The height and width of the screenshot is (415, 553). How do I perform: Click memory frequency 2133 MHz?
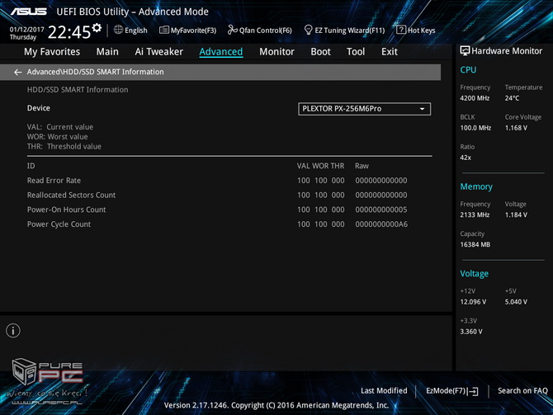click(475, 215)
